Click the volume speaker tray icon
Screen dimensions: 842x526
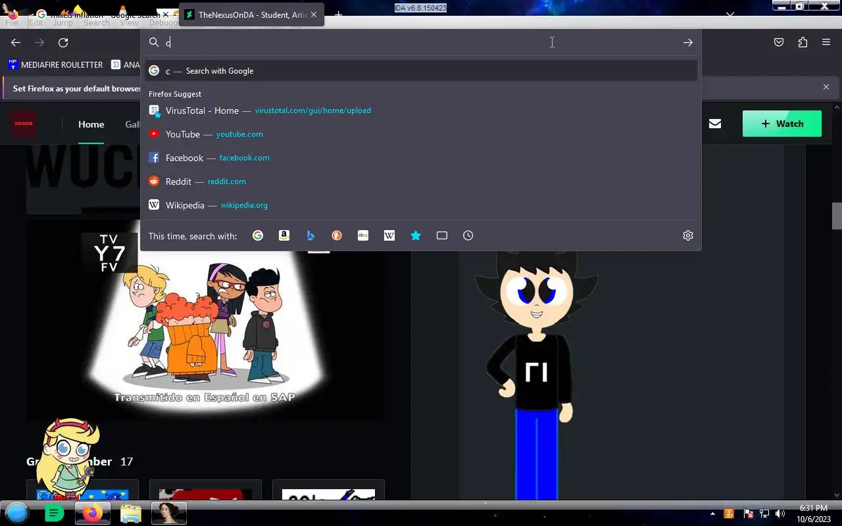point(780,514)
